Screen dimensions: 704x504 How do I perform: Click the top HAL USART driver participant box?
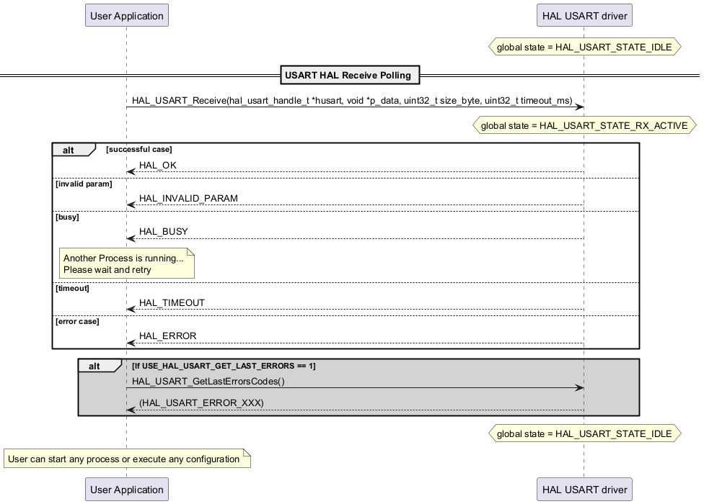[x=584, y=15]
